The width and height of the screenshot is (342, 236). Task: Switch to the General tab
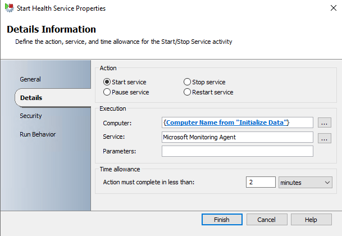(30, 79)
